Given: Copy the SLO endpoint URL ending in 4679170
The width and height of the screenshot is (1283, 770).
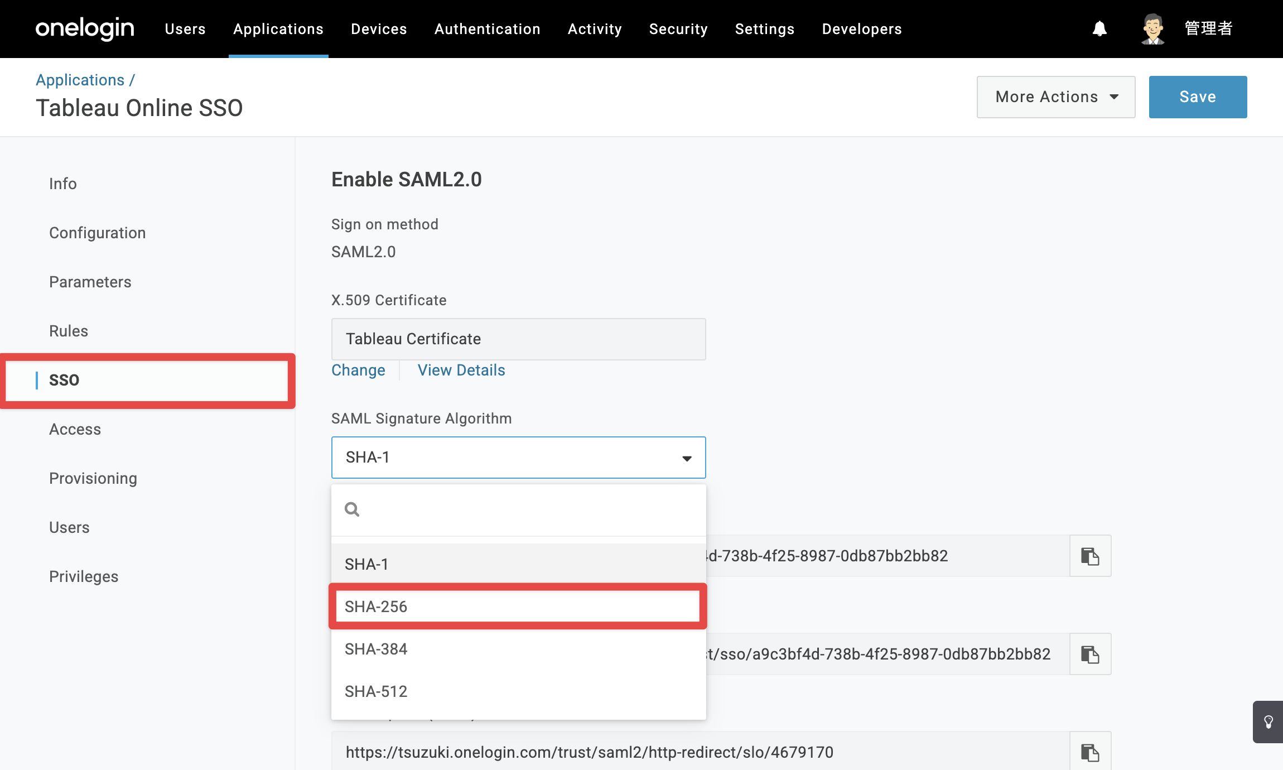Looking at the screenshot, I should click(1090, 752).
